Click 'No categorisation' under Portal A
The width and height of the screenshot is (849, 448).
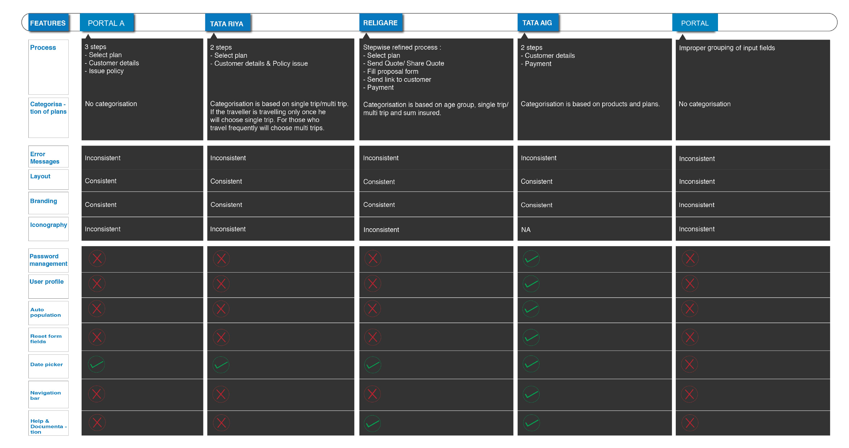pos(111,104)
